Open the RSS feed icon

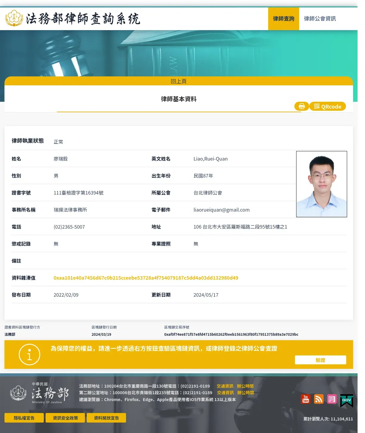click(319, 399)
